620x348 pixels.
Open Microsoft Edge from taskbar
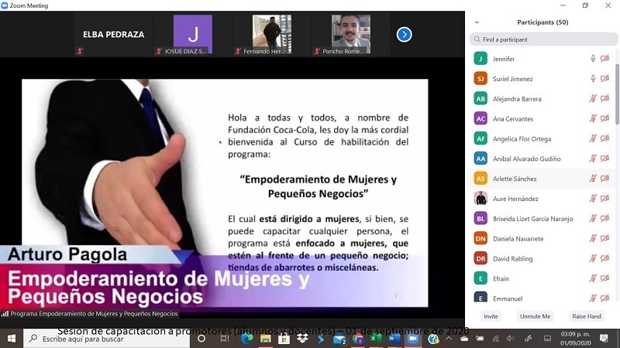[x=246, y=339]
